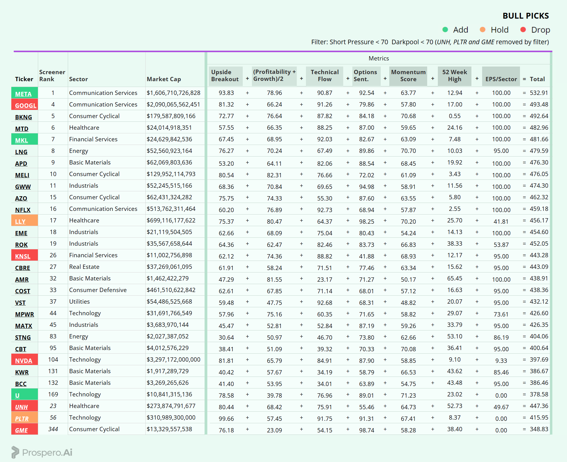Open the GME ticker link

21,430
